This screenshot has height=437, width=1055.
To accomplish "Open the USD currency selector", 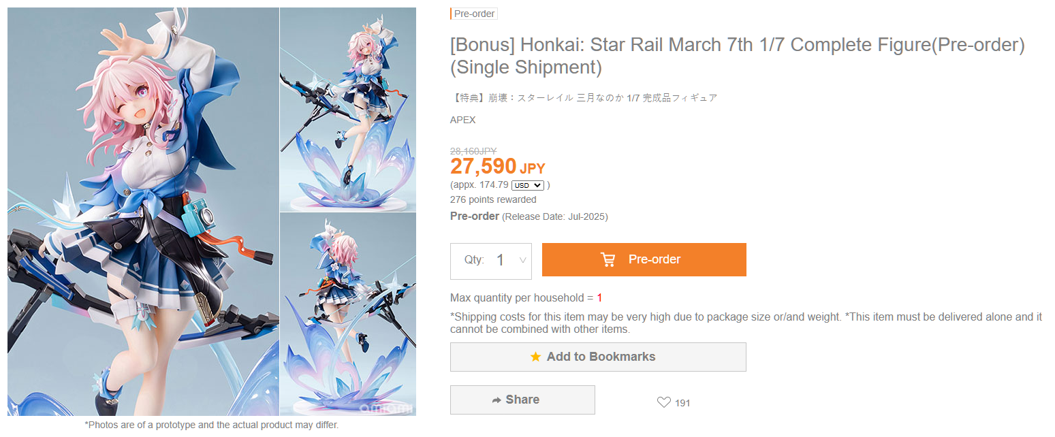I will point(527,185).
